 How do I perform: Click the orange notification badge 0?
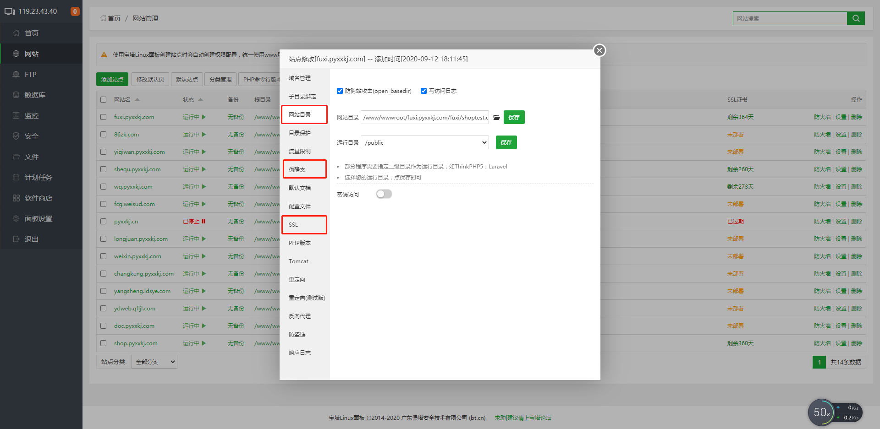pos(75,11)
